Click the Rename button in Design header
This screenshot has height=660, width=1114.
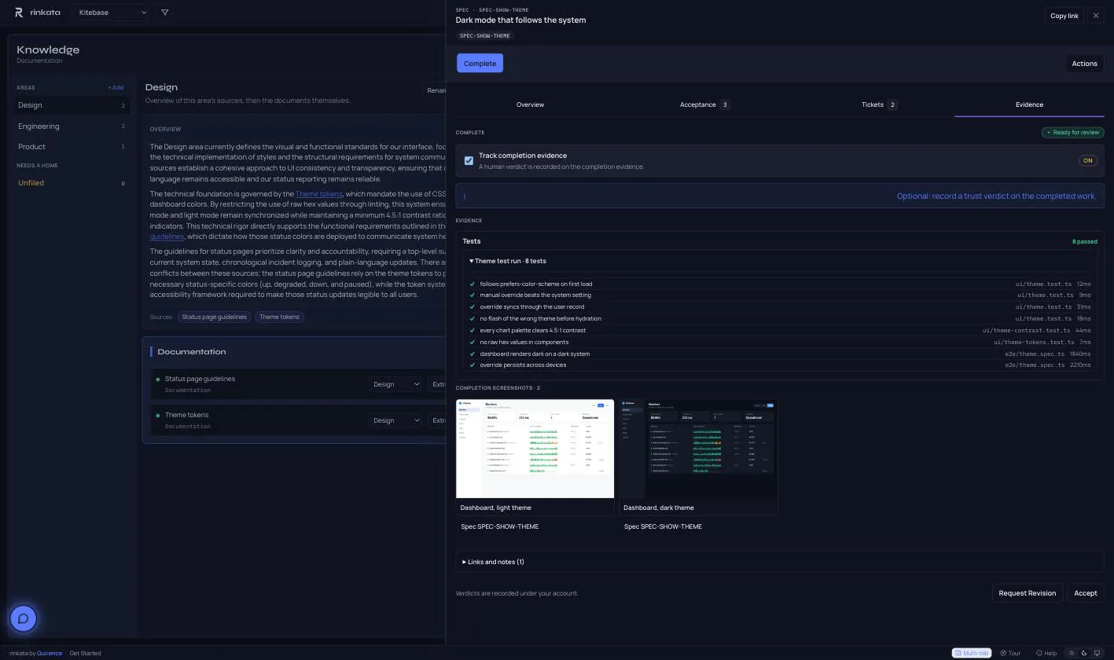point(435,90)
